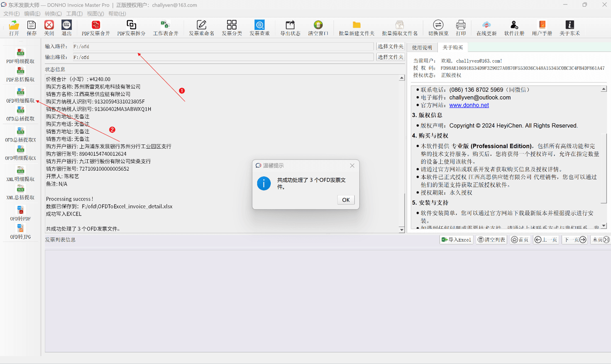The image size is (611, 364).
Task: Click the status info scrollbar up arrow
Action: [401, 78]
